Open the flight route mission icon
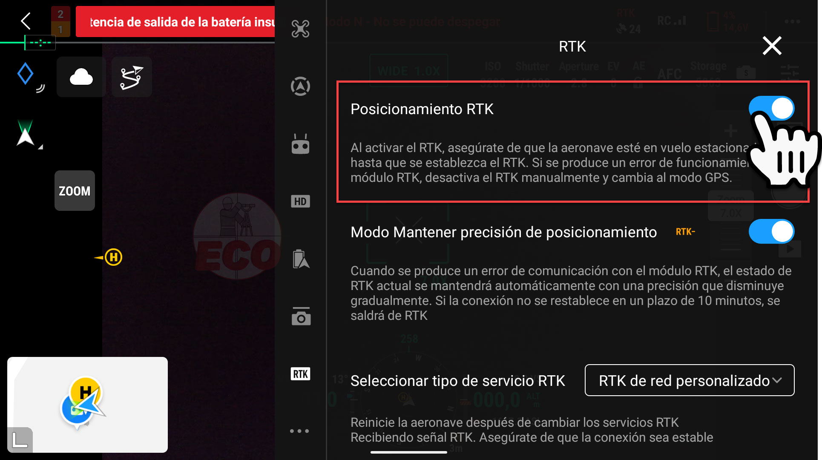822x460 pixels. pos(131,77)
